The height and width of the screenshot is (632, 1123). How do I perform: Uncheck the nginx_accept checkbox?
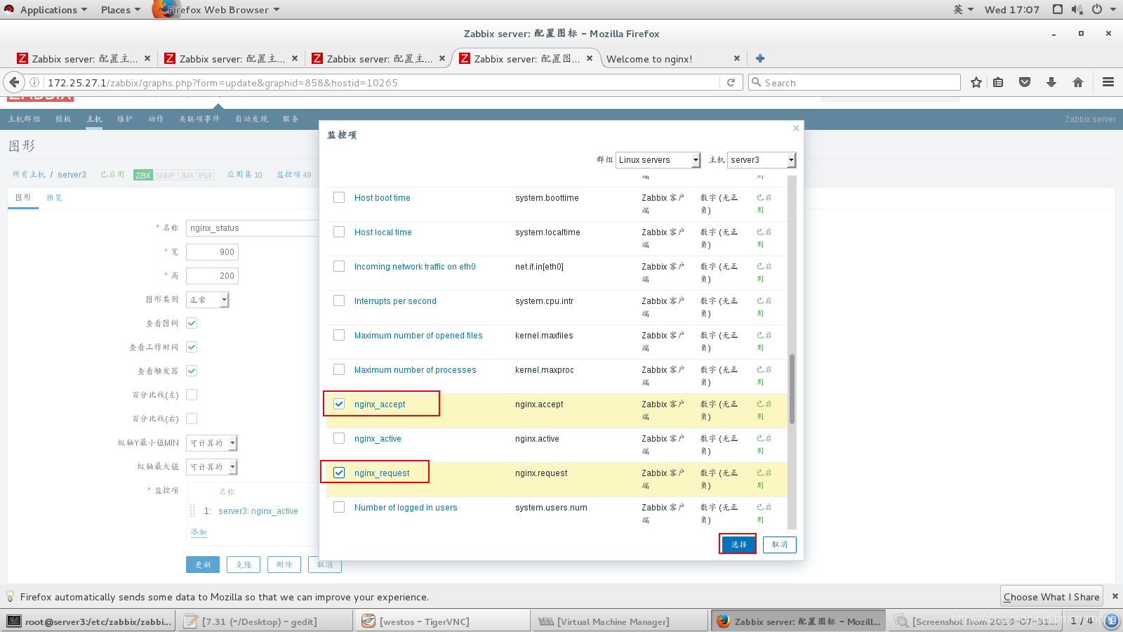point(339,404)
